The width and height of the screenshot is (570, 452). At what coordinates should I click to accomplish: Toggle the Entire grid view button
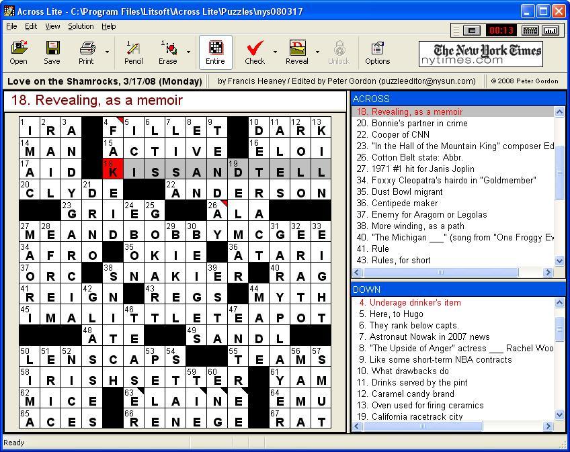[215, 52]
